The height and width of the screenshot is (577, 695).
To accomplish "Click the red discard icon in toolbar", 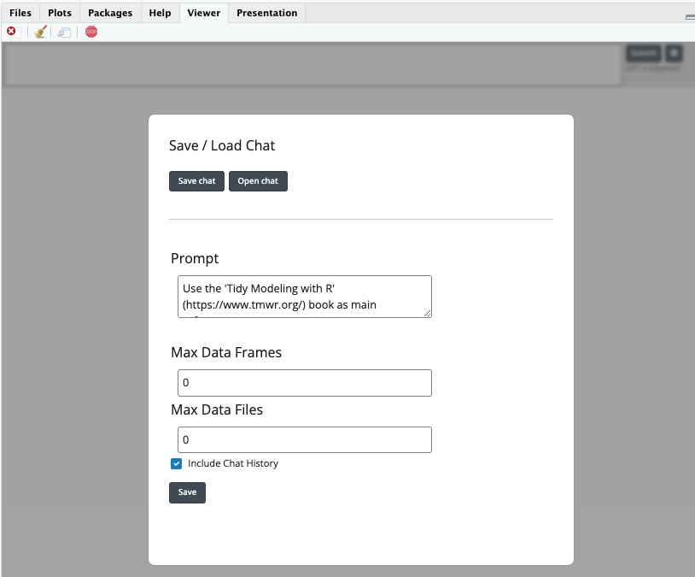I will click(x=11, y=31).
